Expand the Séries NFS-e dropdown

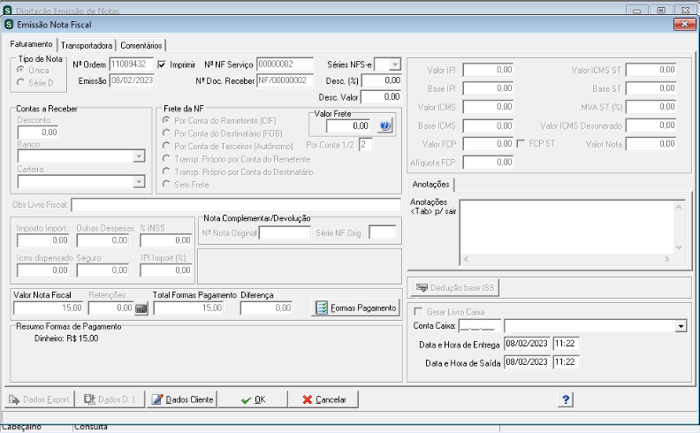click(394, 65)
